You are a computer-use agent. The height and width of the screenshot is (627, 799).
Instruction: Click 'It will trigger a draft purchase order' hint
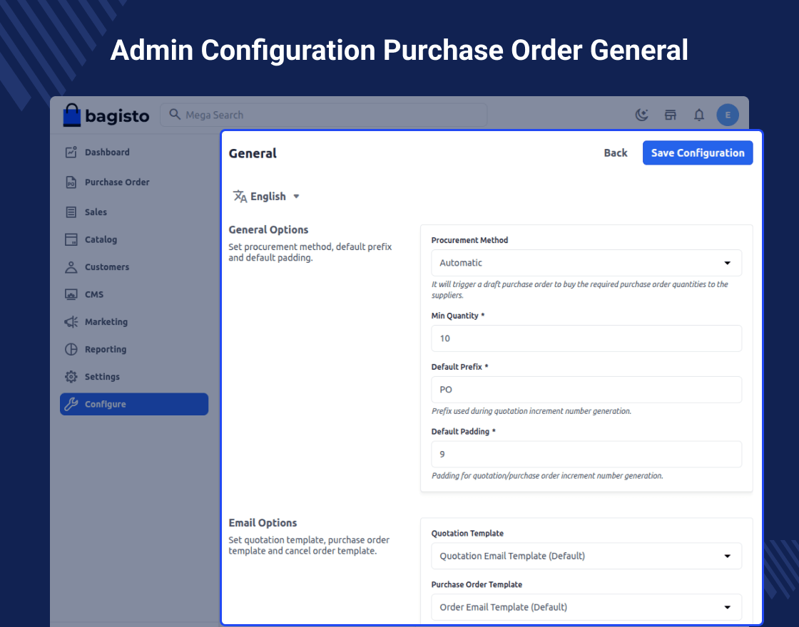[x=579, y=289]
